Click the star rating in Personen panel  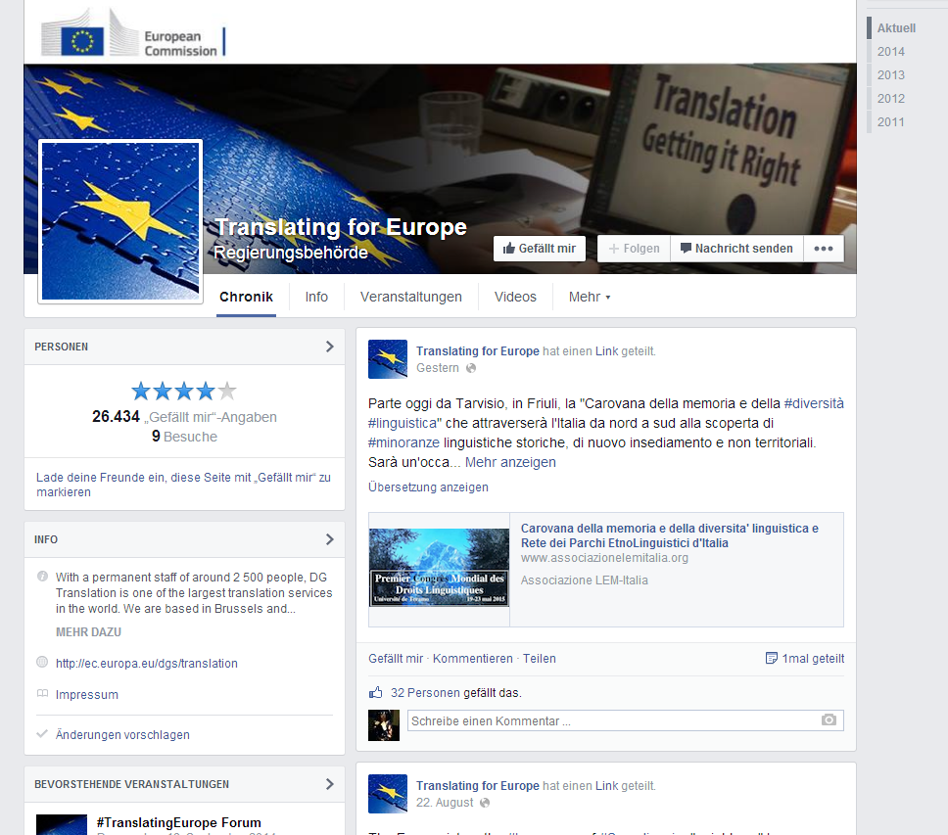[x=184, y=392]
